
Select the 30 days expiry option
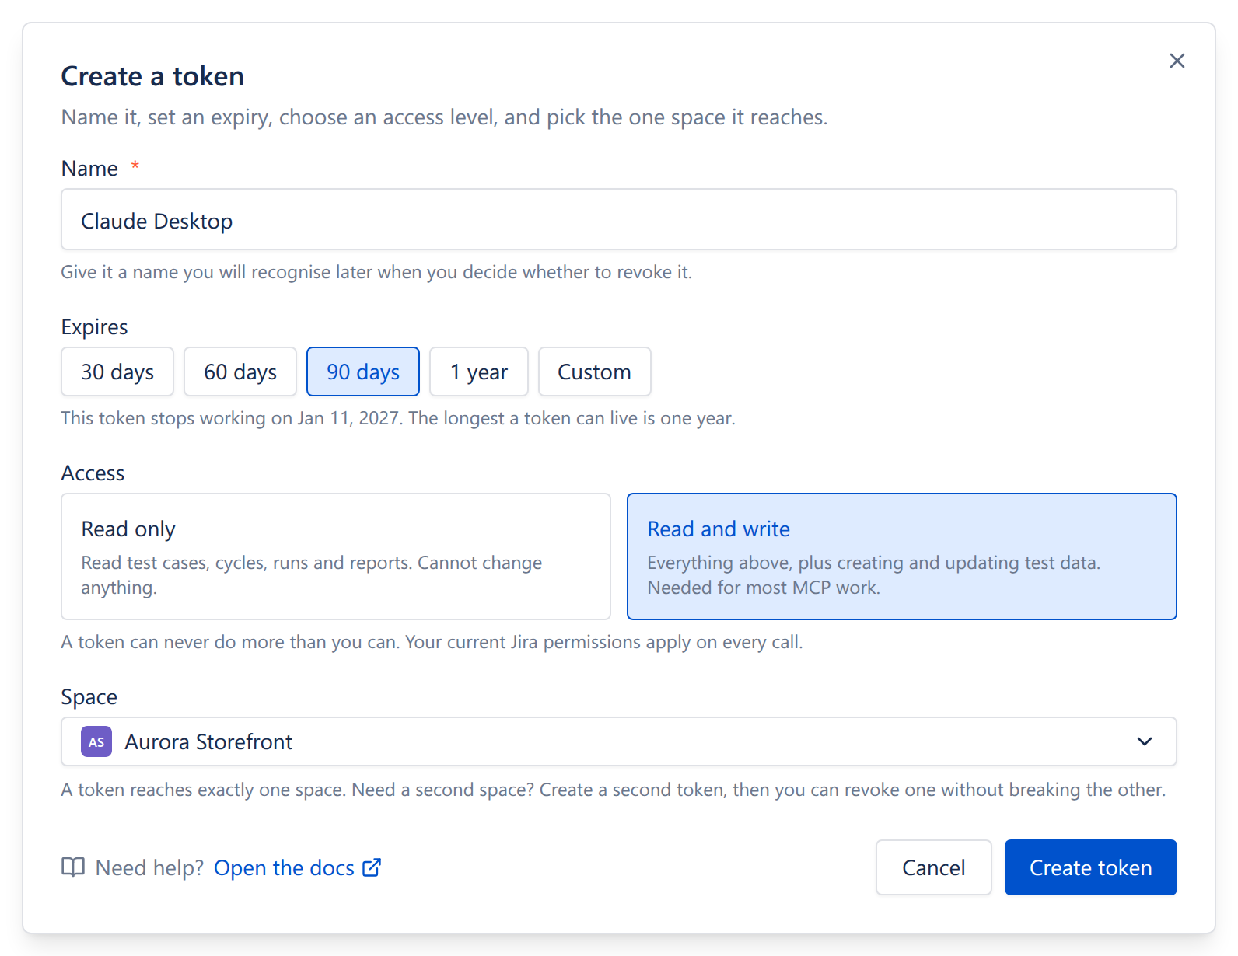(117, 372)
